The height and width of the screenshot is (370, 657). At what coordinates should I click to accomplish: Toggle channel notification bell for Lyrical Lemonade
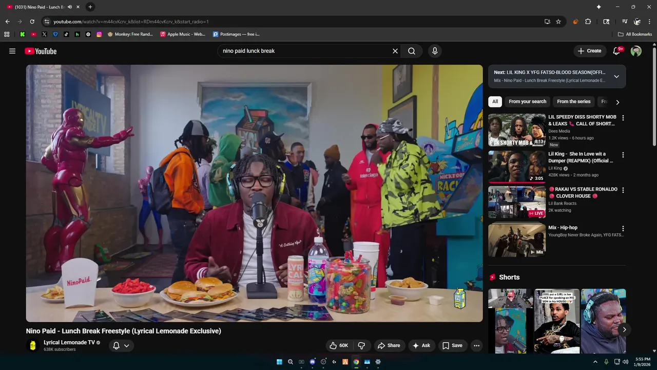[121, 345]
